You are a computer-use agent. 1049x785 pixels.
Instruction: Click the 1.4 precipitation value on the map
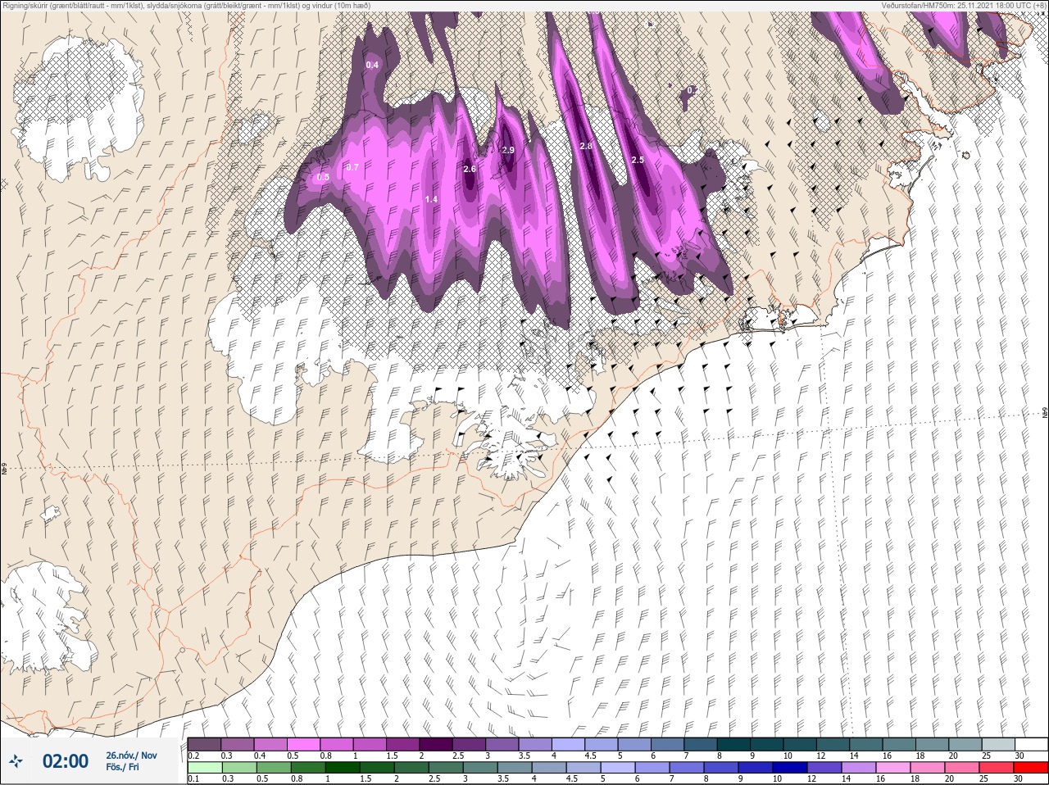click(x=432, y=200)
